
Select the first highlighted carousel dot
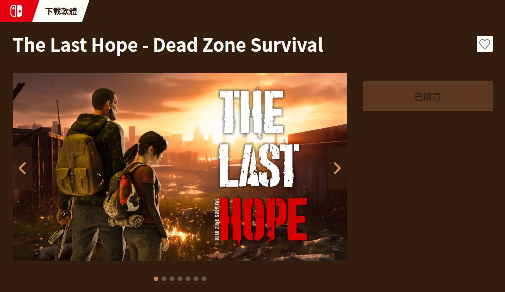[156, 279]
